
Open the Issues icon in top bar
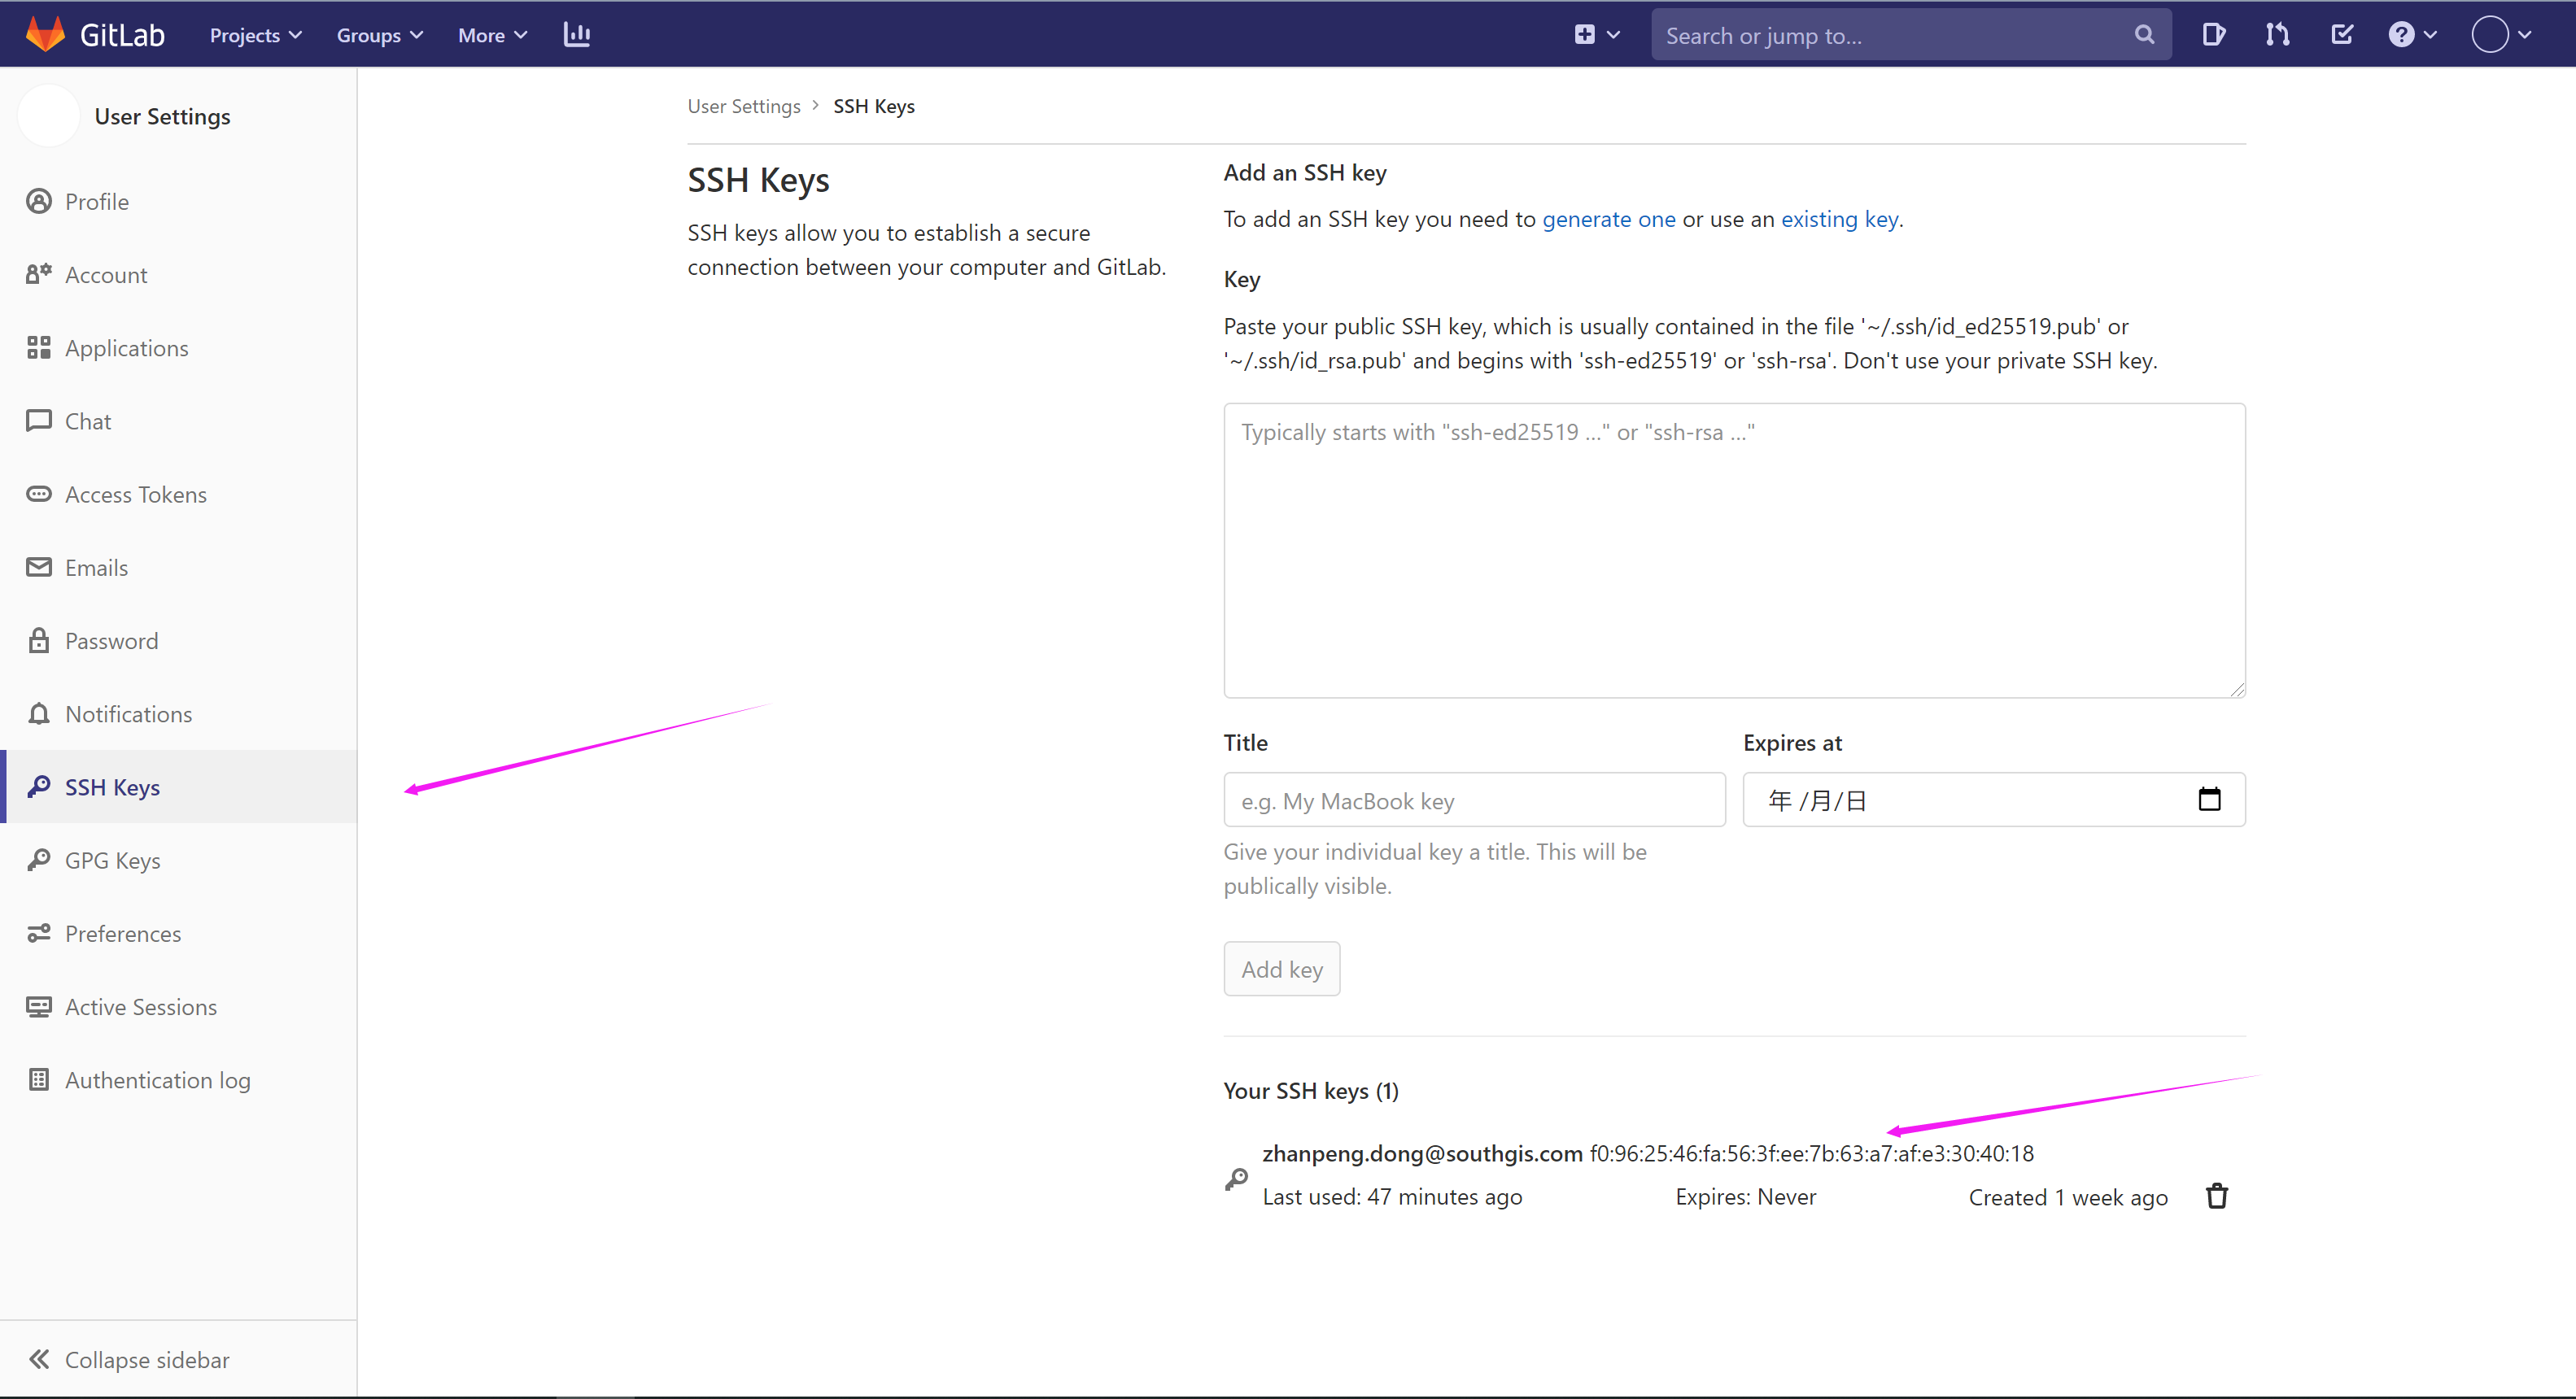click(x=2213, y=35)
